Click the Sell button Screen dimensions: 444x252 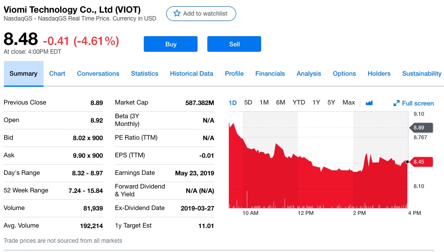[x=234, y=44]
